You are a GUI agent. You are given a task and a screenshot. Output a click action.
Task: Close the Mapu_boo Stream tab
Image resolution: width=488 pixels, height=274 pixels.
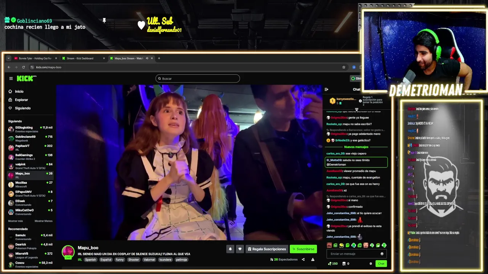[152, 58]
